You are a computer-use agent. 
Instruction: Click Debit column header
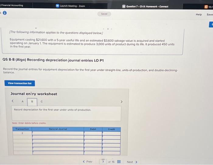click(93, 129)
